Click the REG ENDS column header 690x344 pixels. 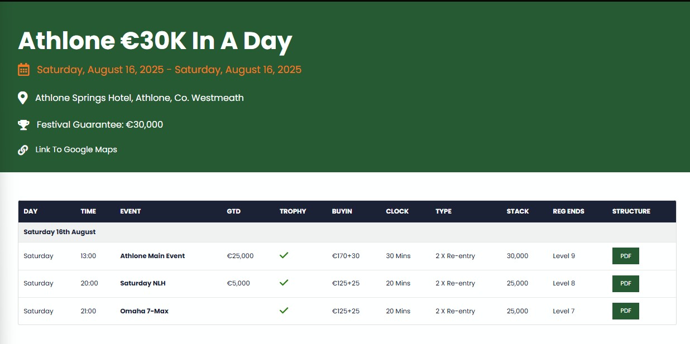coord(569,211)
